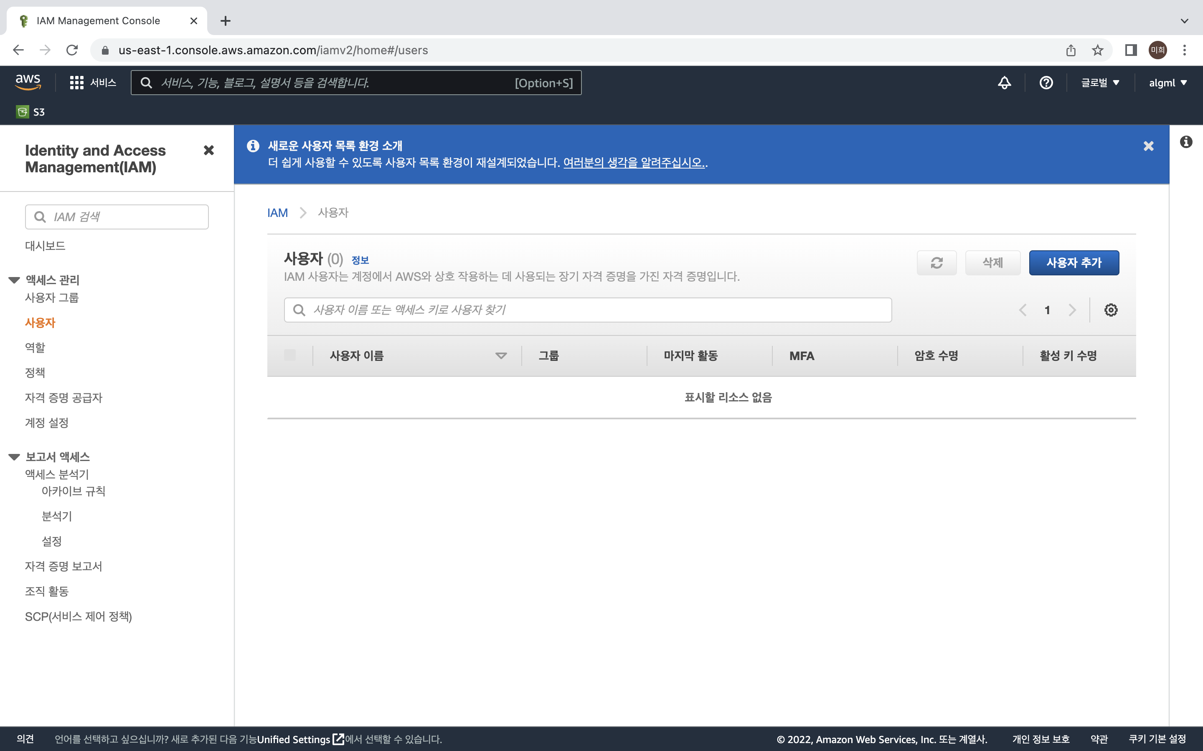
Task: Focus the user name search field
Action: pos(588,310)
